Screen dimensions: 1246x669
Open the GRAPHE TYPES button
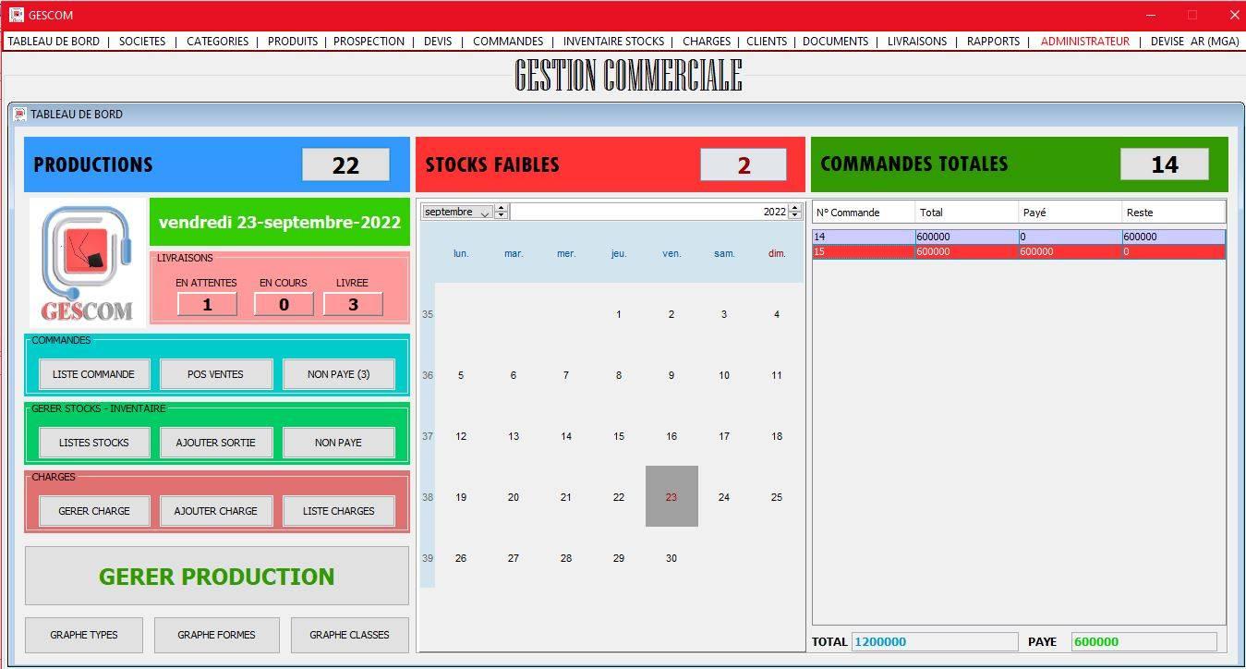pos(84,635)
